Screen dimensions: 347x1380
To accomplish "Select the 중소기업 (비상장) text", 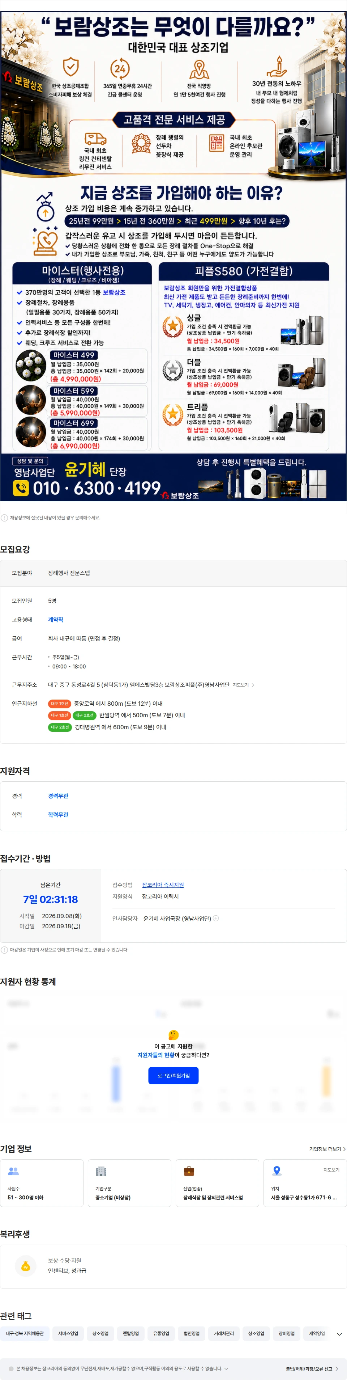I will click(113, 1197).
